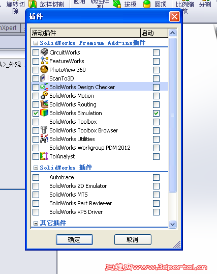
Task: Close the 插件 dialog
Action: tap(174, 17)
